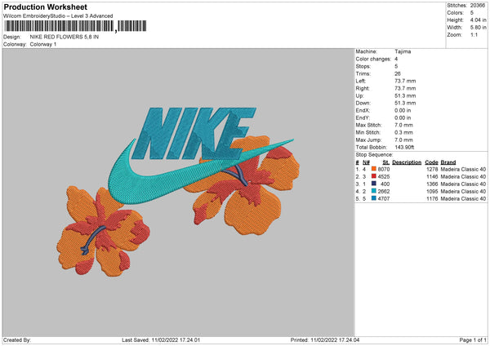490x346 pixels.
Task: Click the Min Stitch value '0.3 mm'
Action: (x=403, y=133)
